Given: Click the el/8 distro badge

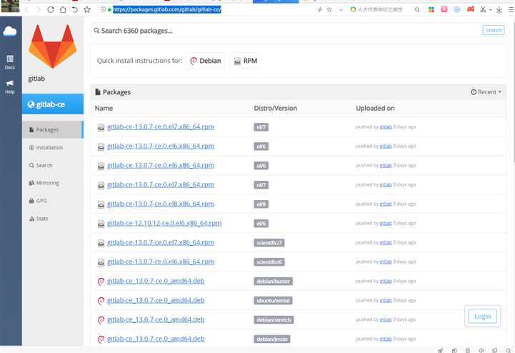Looking at the screenshot, I should 261,204.
